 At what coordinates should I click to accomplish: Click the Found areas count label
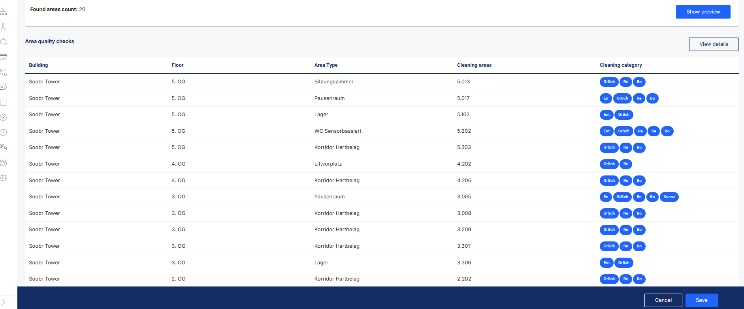click(54, 9)
